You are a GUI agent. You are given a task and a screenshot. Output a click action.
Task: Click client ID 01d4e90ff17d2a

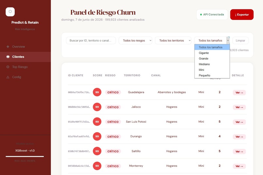coord(79,122)
